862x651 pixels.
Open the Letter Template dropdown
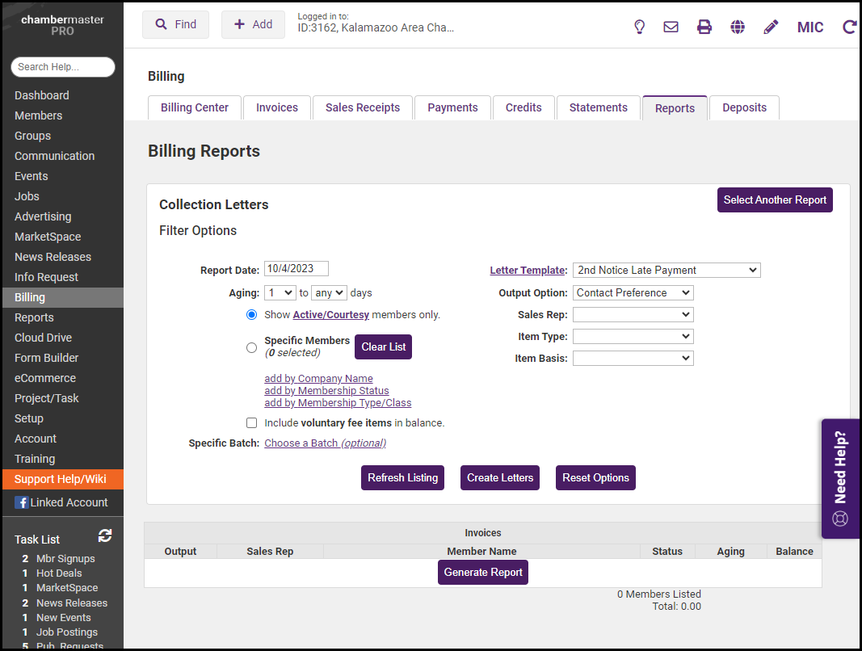coord(666,271)
